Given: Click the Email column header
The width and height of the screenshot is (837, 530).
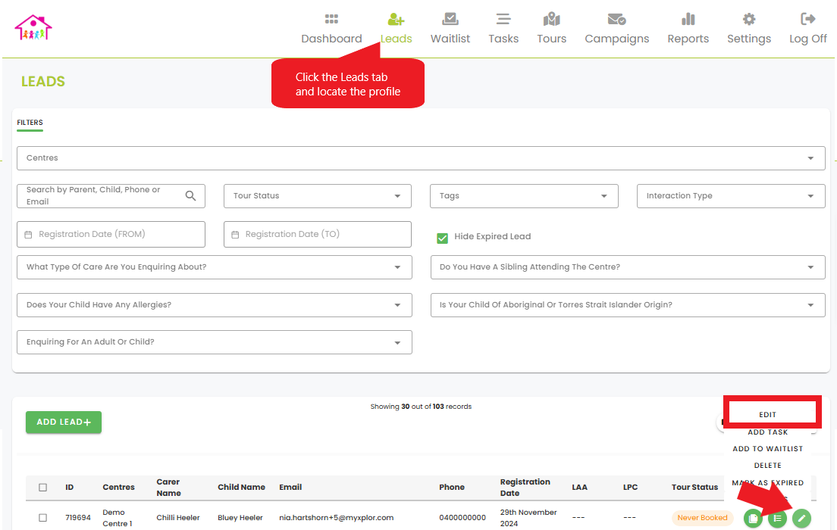Looking at the screenshot, I should (290, 488).
